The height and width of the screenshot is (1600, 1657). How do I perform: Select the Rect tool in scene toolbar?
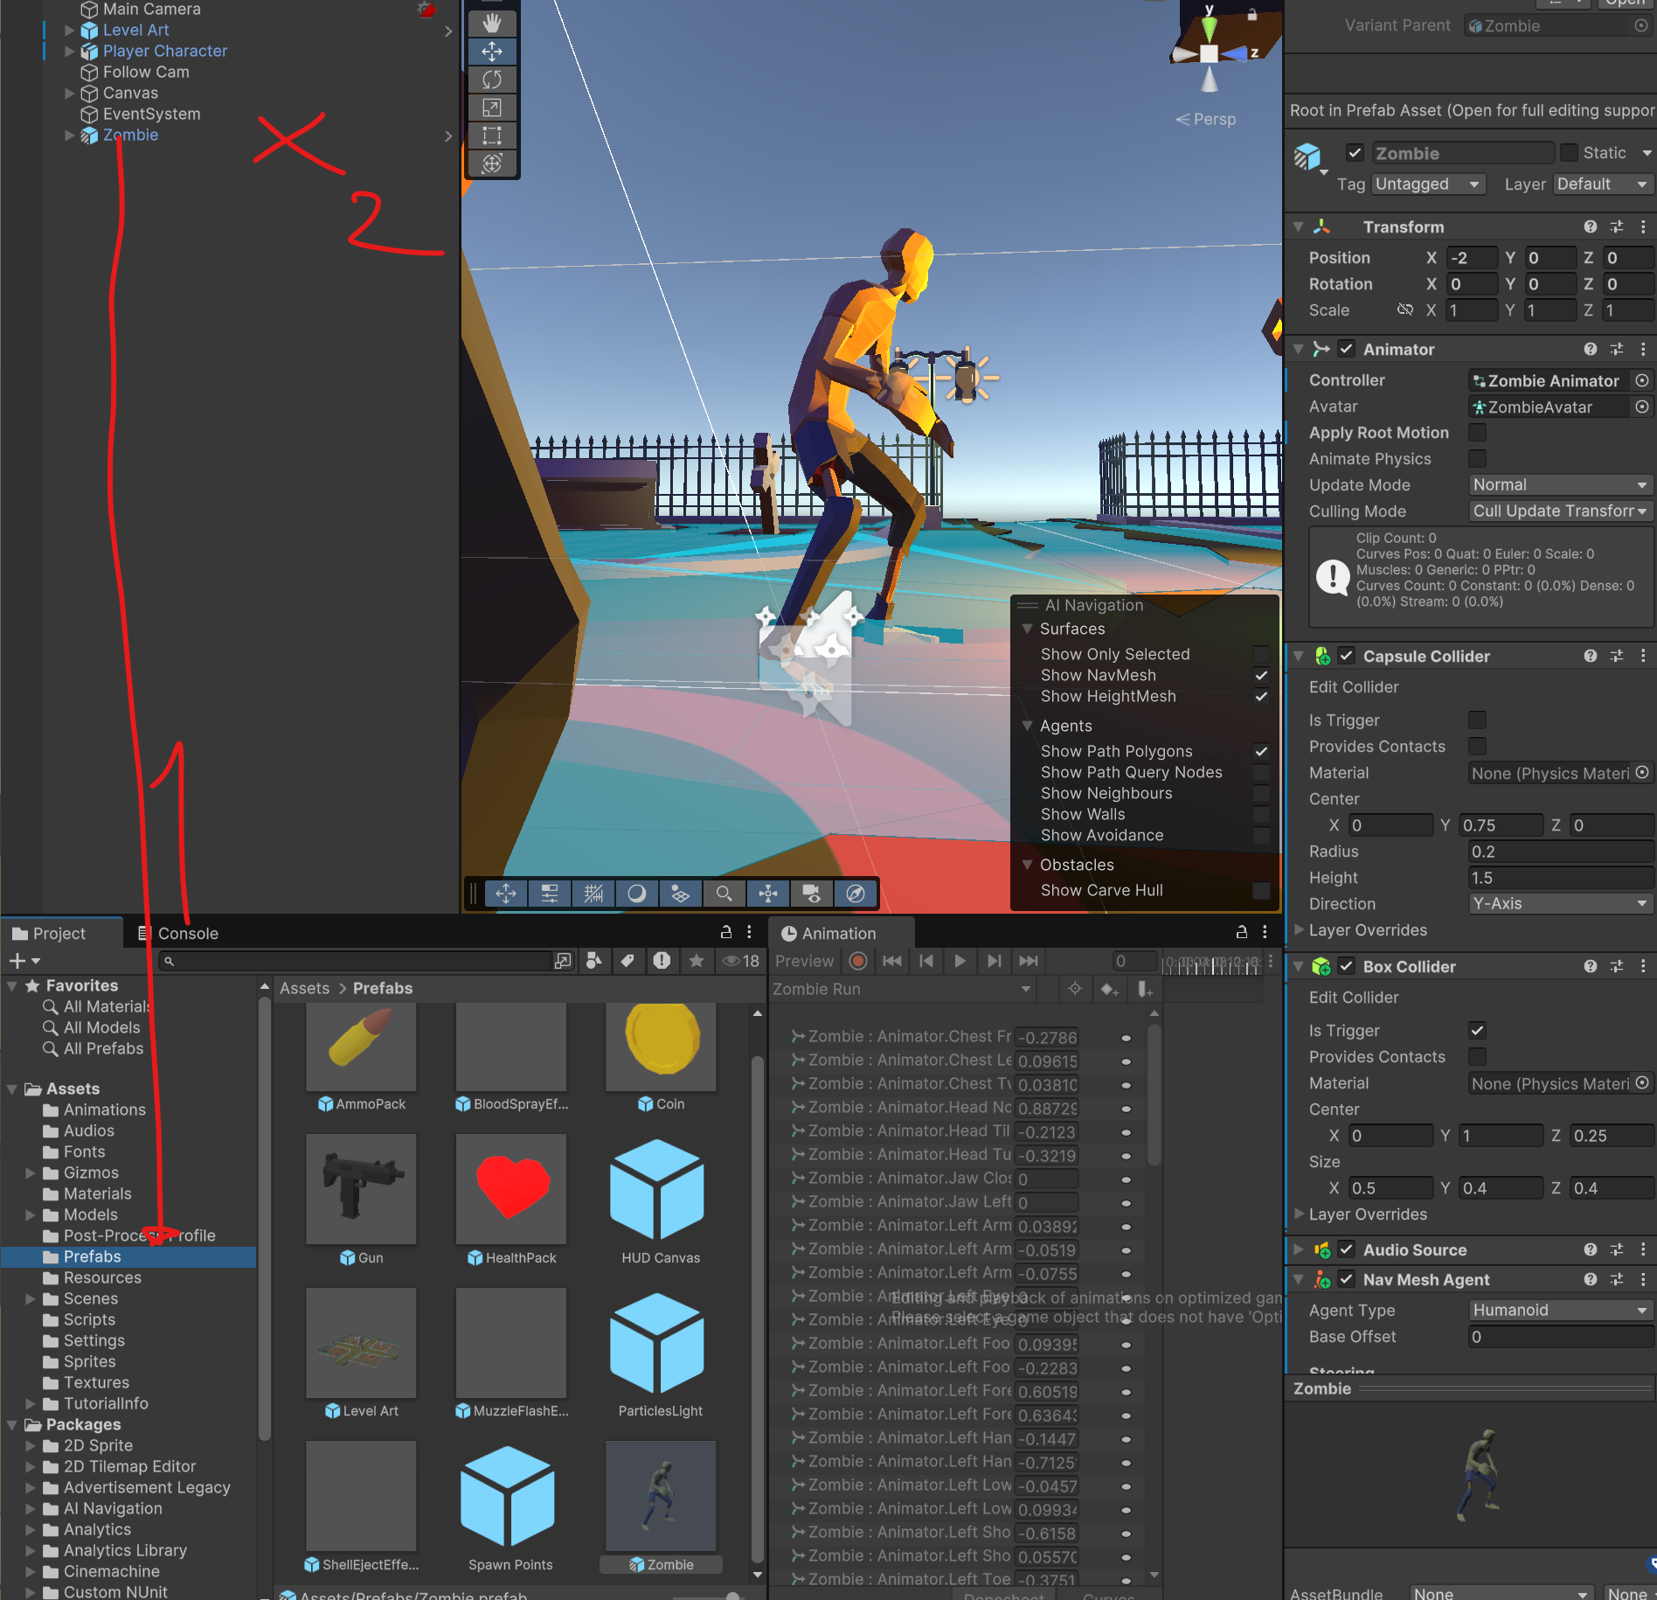tap(492, 136)
